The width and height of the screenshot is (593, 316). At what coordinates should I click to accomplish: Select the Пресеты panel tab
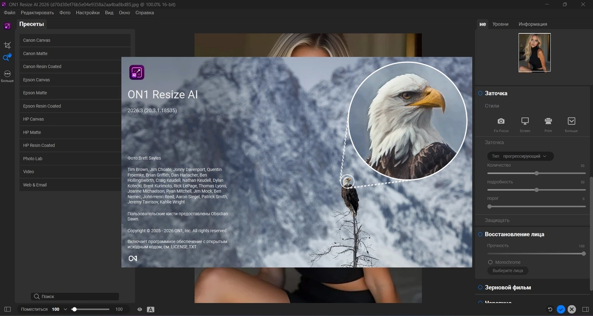32,24
